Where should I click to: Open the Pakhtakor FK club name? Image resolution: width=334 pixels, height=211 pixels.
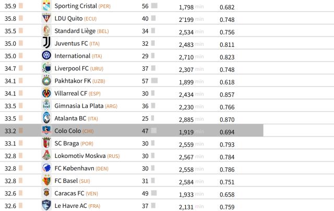point(73,81)
